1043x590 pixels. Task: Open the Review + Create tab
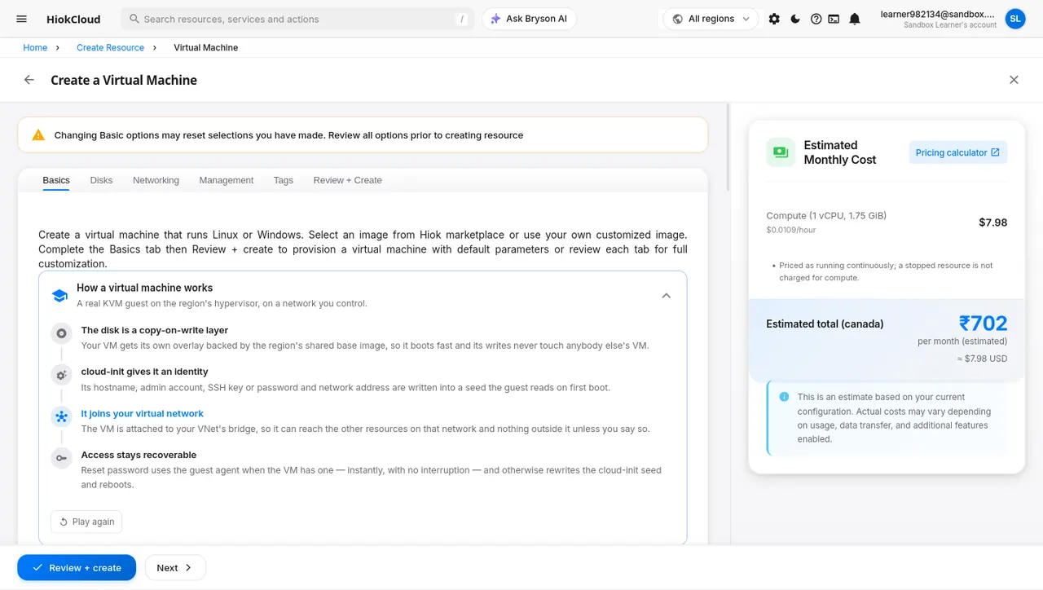pos(347,180)
